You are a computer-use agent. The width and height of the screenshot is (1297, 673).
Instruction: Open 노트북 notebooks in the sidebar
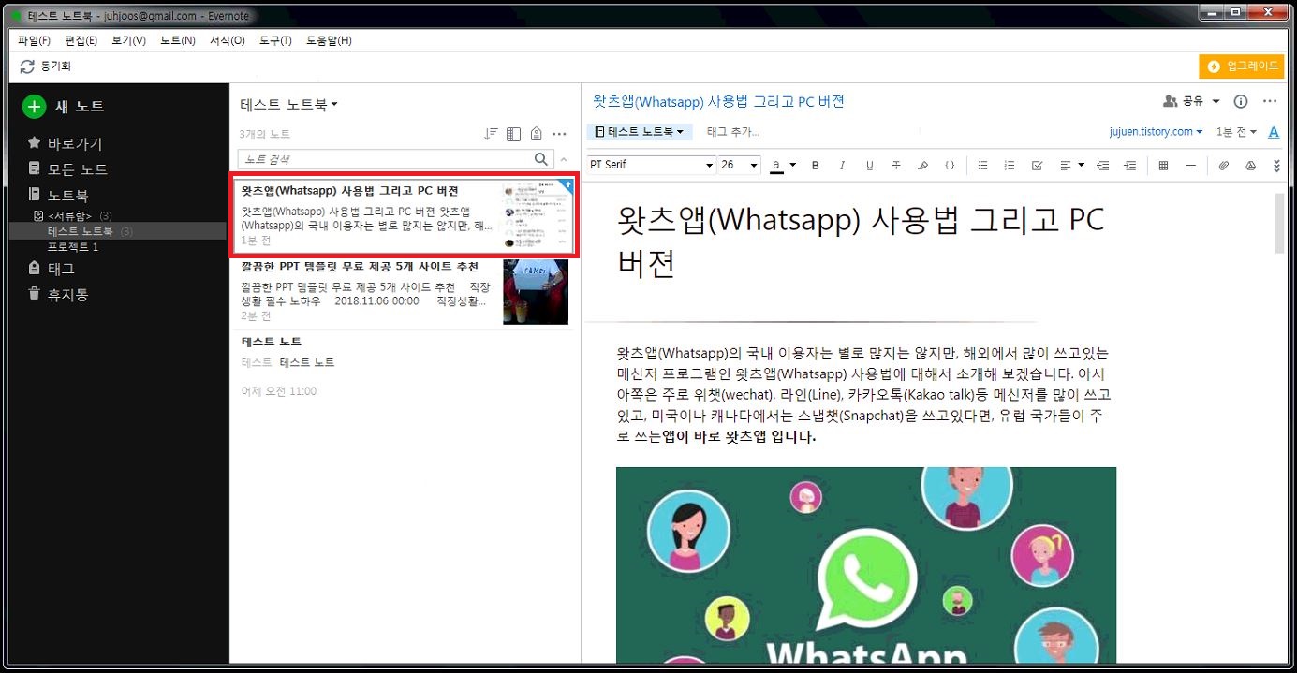58,196
